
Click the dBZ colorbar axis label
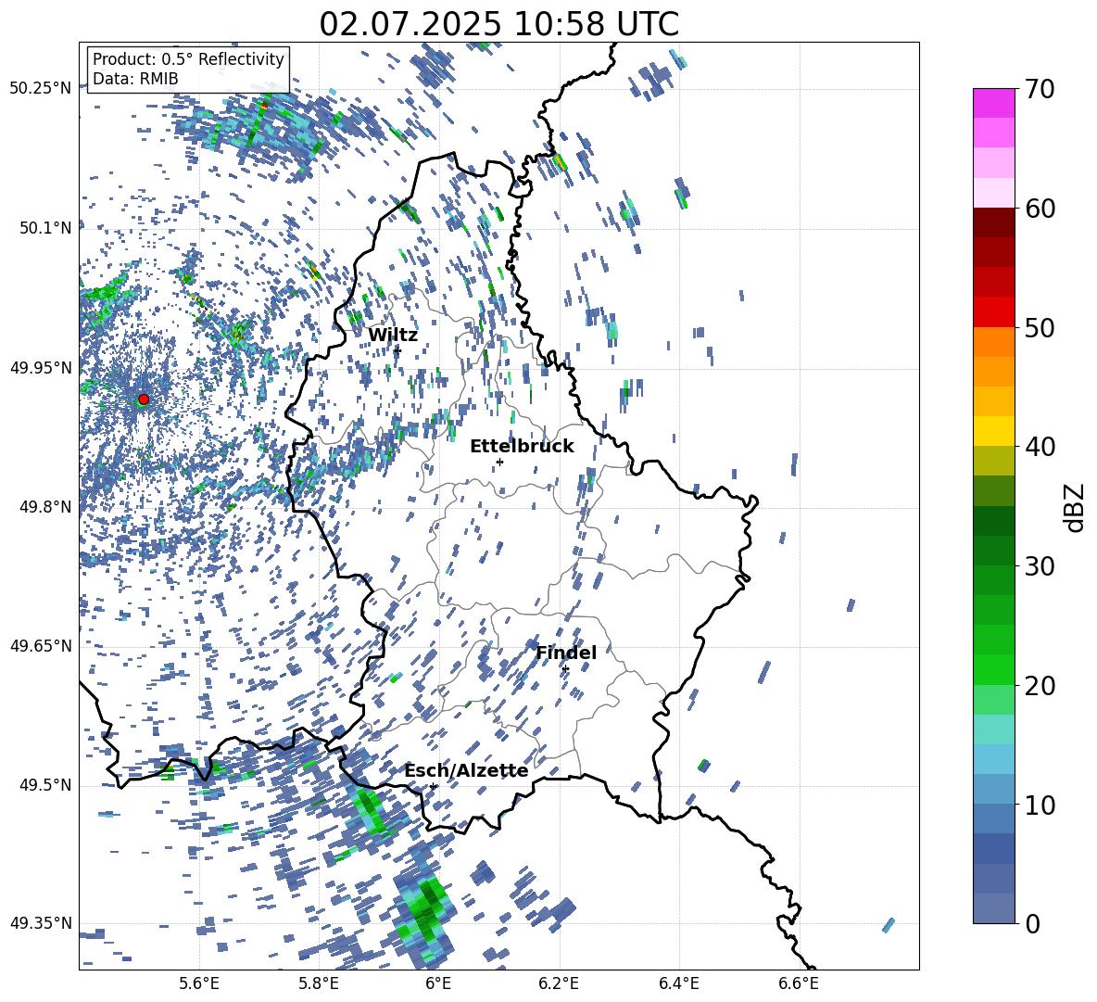coord(1074,507)
